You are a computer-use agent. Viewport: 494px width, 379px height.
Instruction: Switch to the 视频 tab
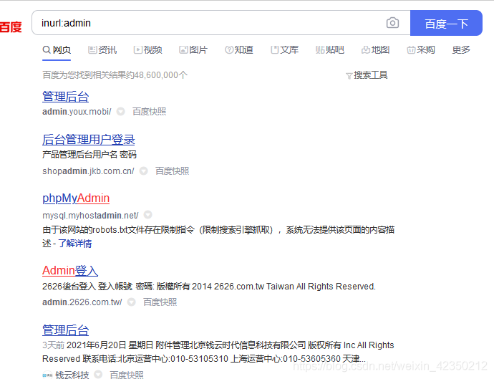(147, 50)
